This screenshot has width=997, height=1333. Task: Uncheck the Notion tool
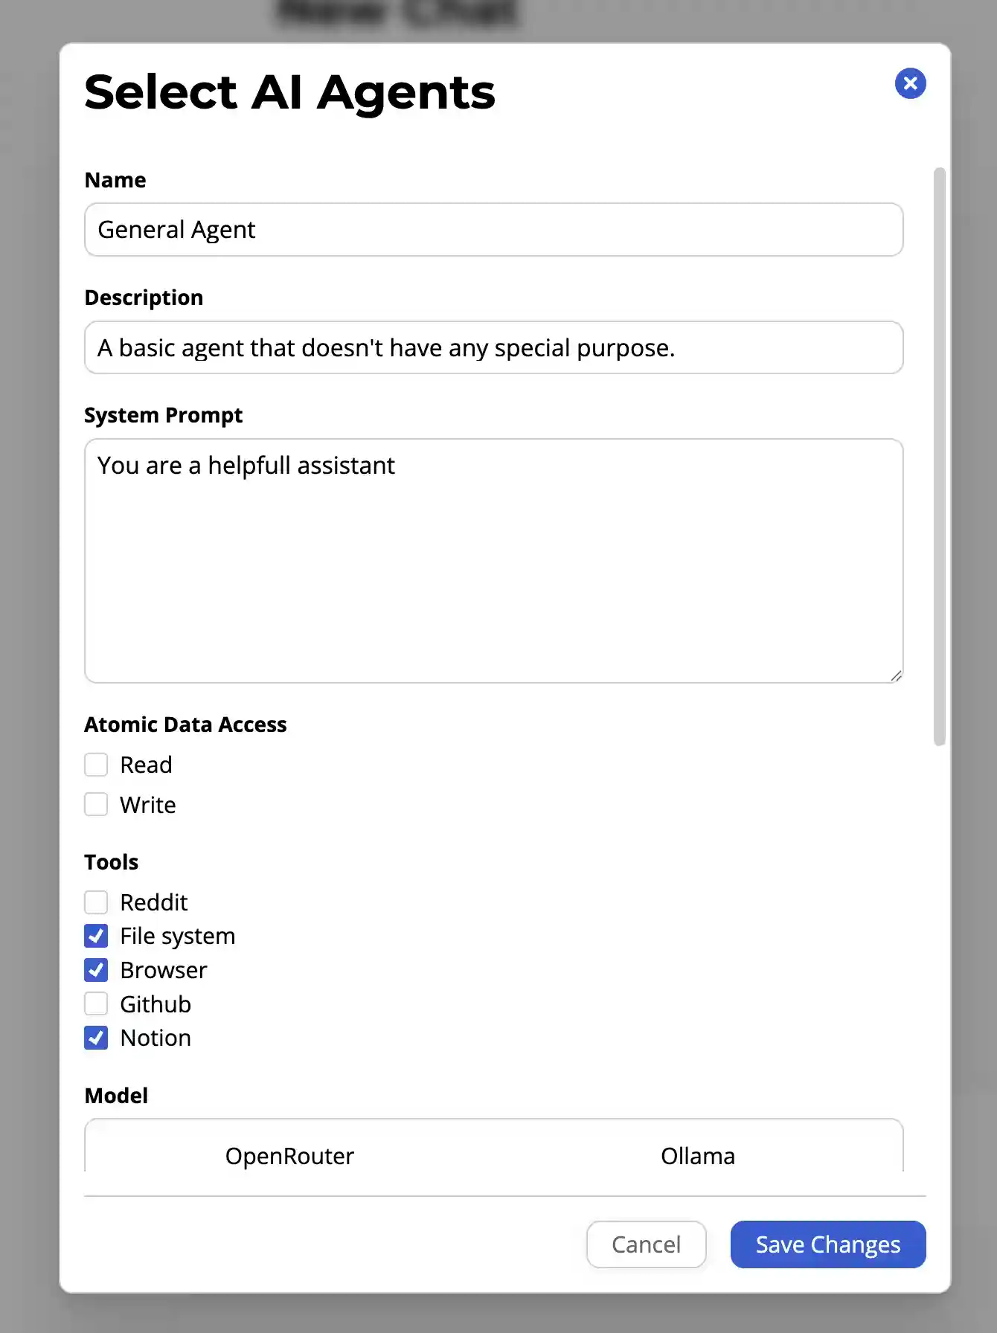tap(96, 1038)
